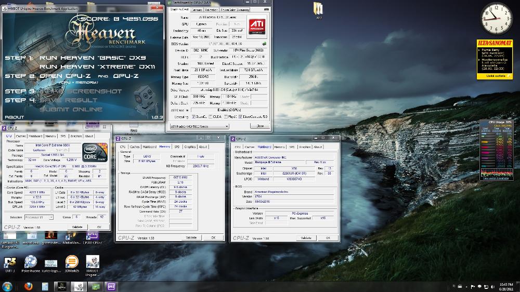Select the Mainboard tab in CPU window
Image resolution: width=520 pixels, height=292 pixels.
pos(35,136)
